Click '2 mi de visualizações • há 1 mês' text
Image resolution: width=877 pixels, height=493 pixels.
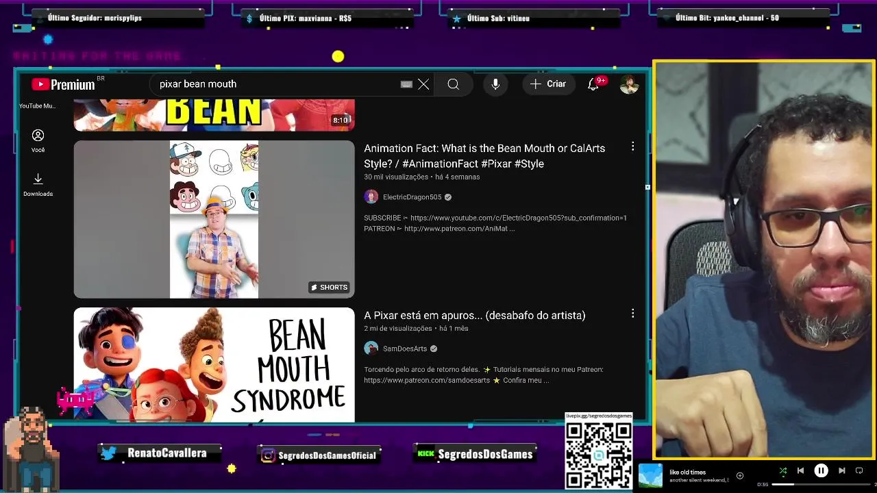(x=416, y=329)
